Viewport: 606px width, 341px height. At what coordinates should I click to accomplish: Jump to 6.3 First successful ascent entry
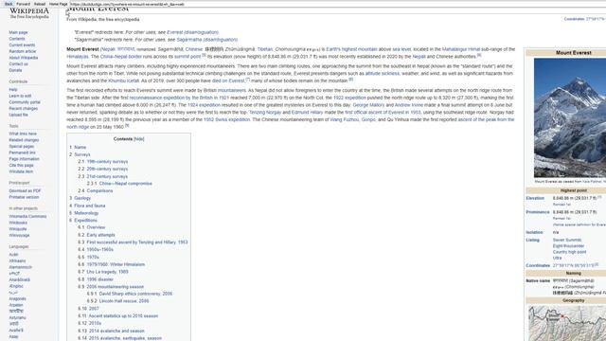pyautogui.click(x=133, y=242)
